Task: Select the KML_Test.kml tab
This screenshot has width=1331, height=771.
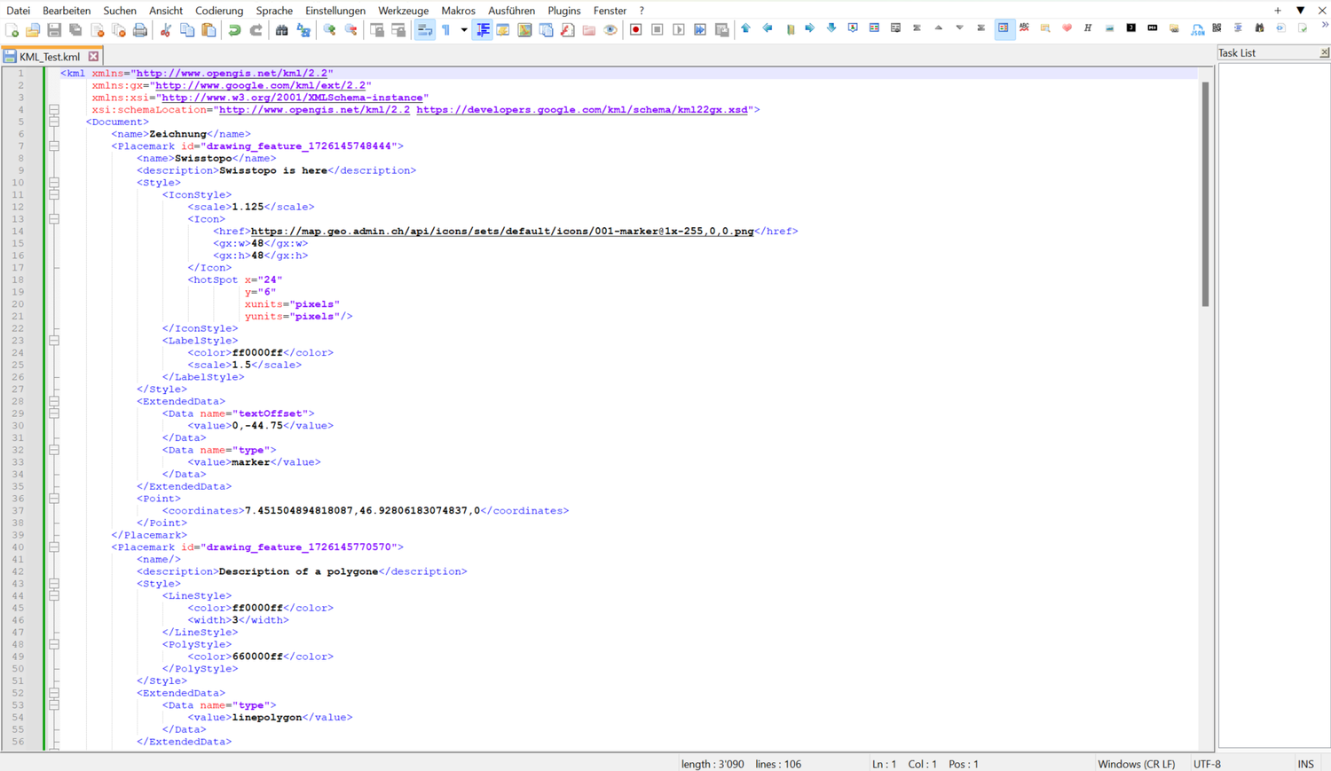Action: pos(49,54)
